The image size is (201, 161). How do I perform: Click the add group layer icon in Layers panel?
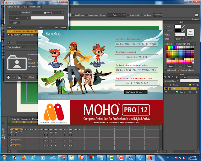click(173, 77)
